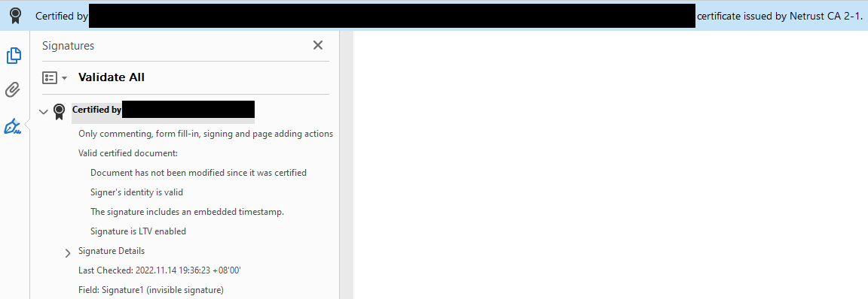Open the page thumbnails panel icon
The width and height of the screenshot is (868, 299).
(14, 55)
